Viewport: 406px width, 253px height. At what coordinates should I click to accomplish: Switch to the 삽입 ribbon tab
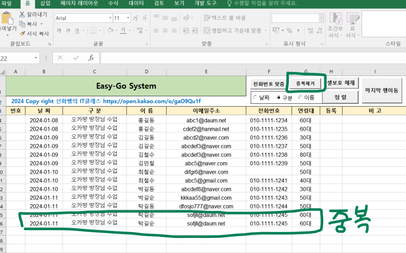[45, 3]
